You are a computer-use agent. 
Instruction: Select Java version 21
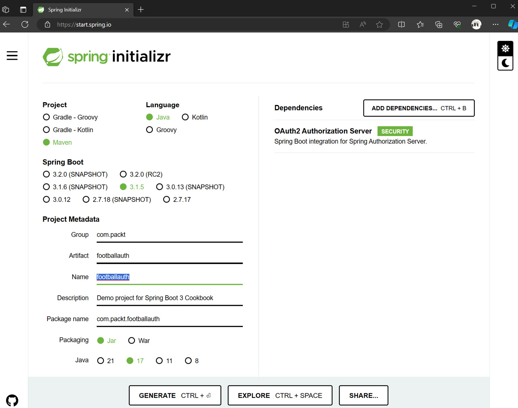coord(105,361)
